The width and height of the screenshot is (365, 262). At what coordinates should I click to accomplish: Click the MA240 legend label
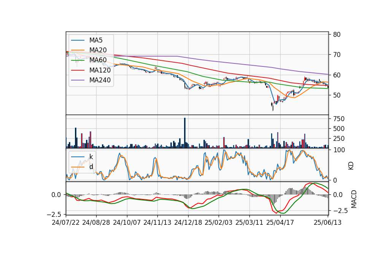100,80
